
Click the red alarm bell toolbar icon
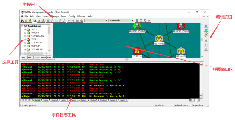35,21
